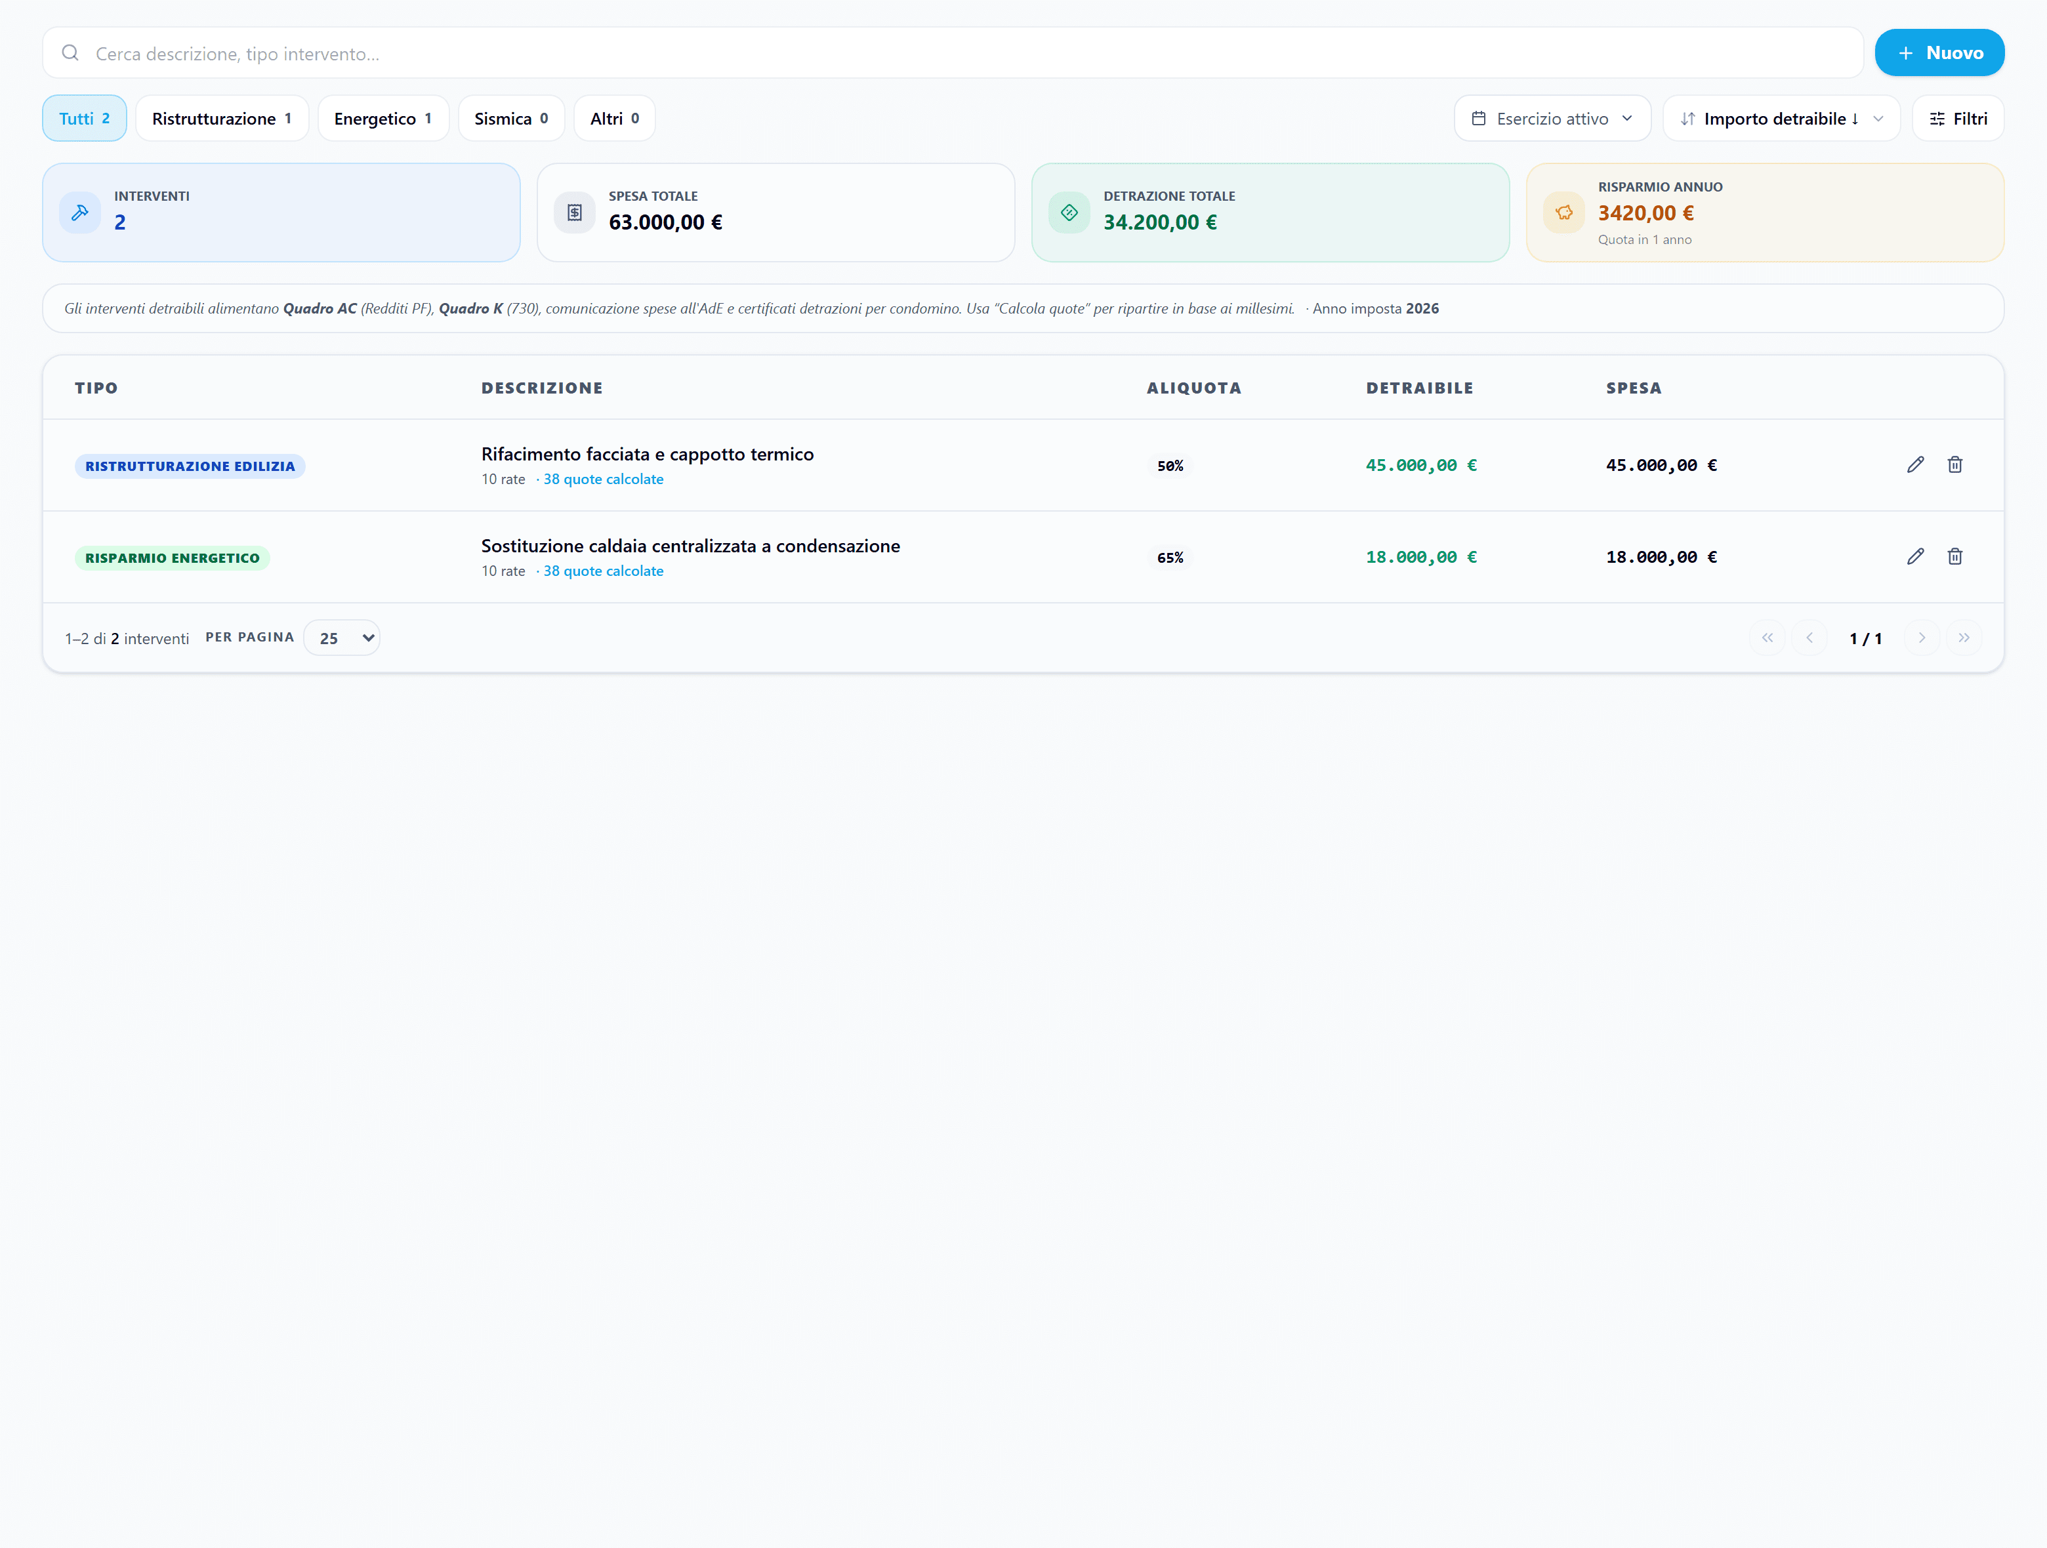This screenshot has width=2047, height=1548.
Task: Select the Rifacimento facciata e cappotto termico description
Action: coord(648,455)
